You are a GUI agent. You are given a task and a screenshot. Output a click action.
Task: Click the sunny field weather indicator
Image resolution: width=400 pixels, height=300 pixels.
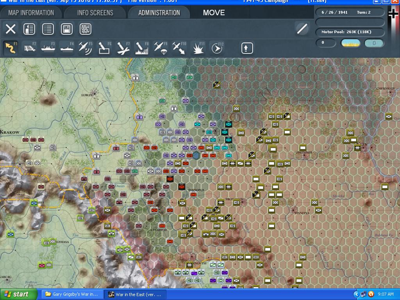(x=350, y=43)
